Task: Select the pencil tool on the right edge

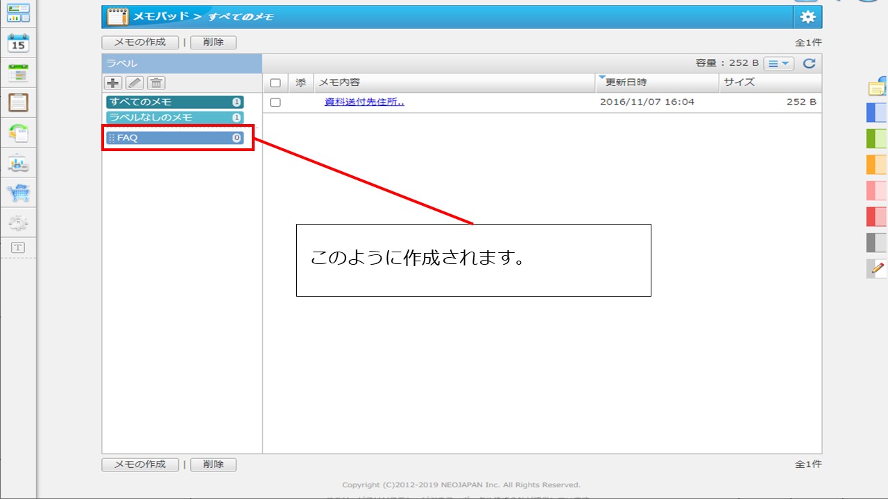Action: click(877, 269)
